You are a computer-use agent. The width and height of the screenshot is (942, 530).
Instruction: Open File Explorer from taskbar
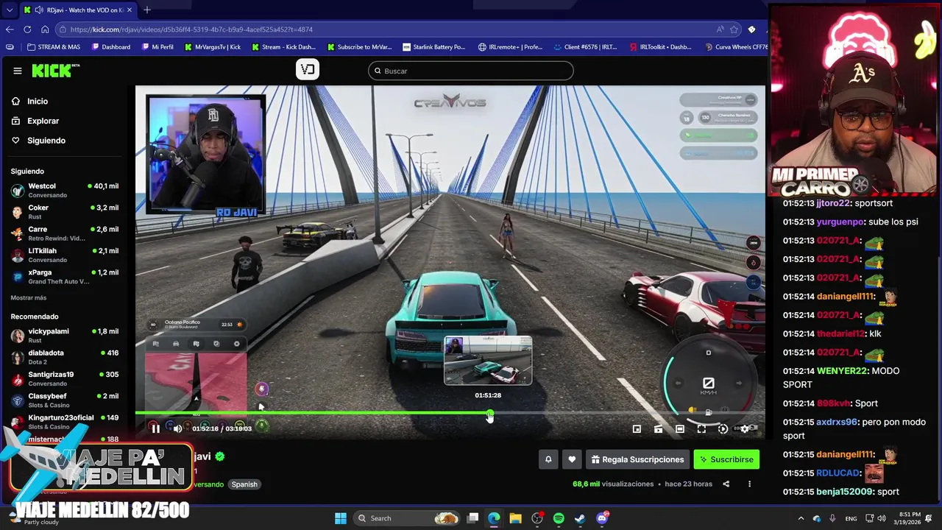click(516, 518)
